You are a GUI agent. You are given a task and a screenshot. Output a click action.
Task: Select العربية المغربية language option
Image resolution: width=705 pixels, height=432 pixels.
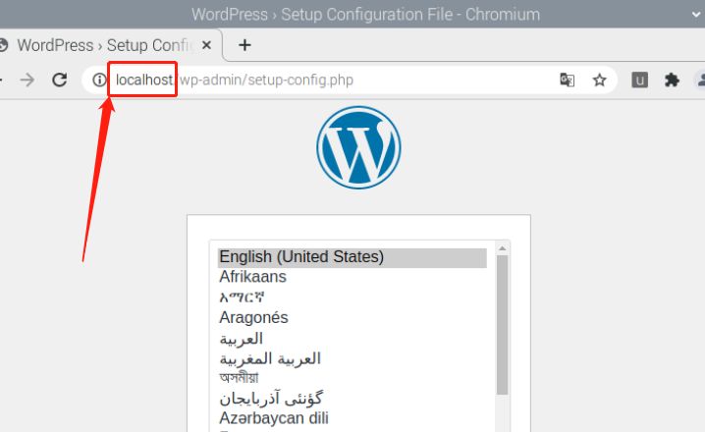pyautogui.click(x=352, y=358)
